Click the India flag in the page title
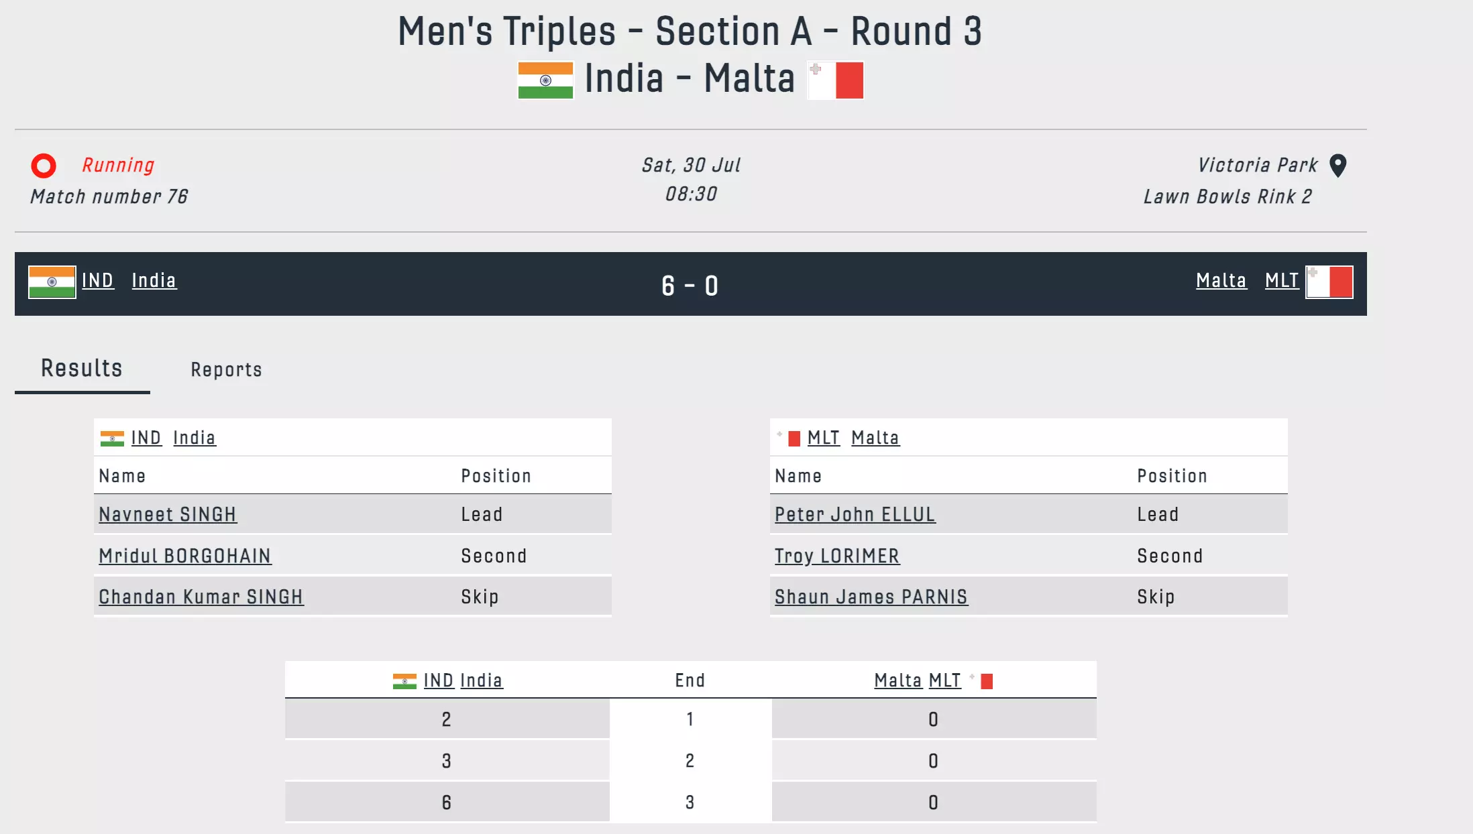The height and width of the screenshot is (834, 1473). click(x=545, y=80)
